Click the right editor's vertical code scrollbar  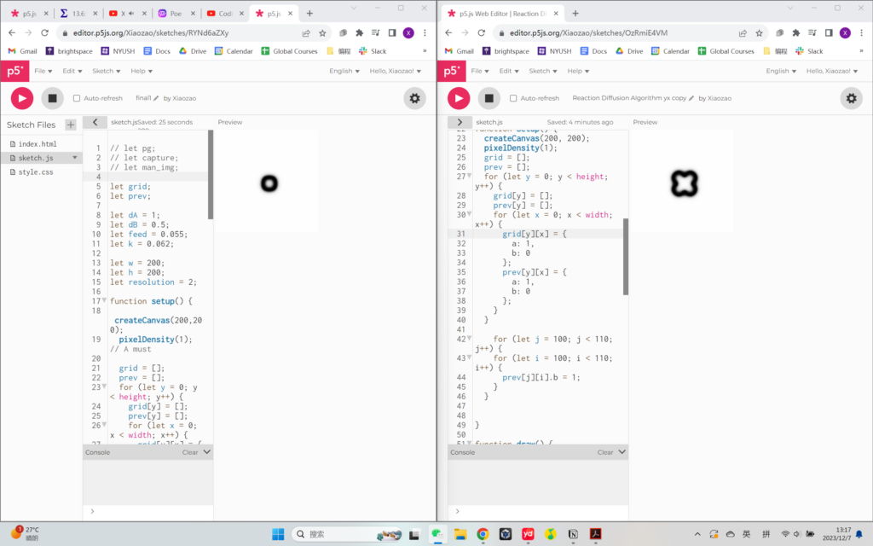[625, 256]
